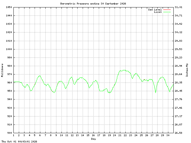This screenshot has height=143, width=191.
Task: Click the 1030 millibar axis label
Action: 9,24
